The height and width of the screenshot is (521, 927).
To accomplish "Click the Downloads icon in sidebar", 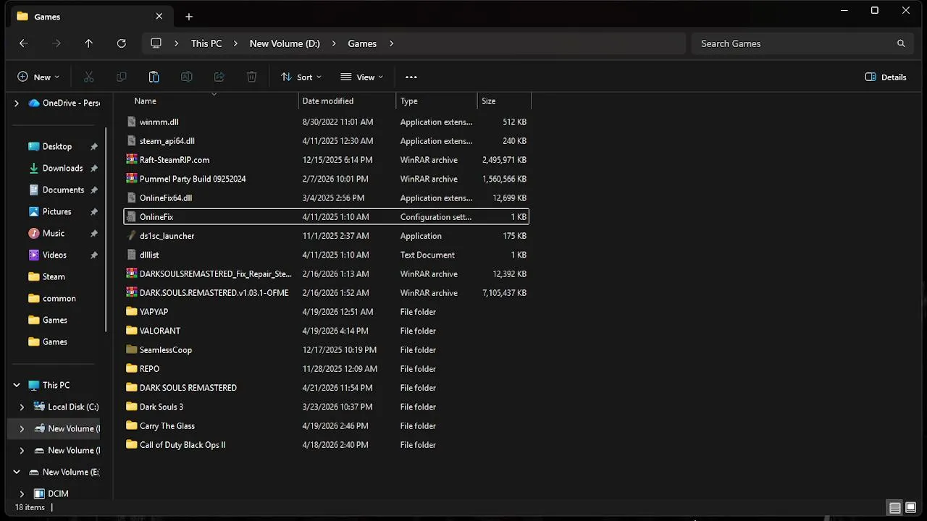I will tap(33, 168).
